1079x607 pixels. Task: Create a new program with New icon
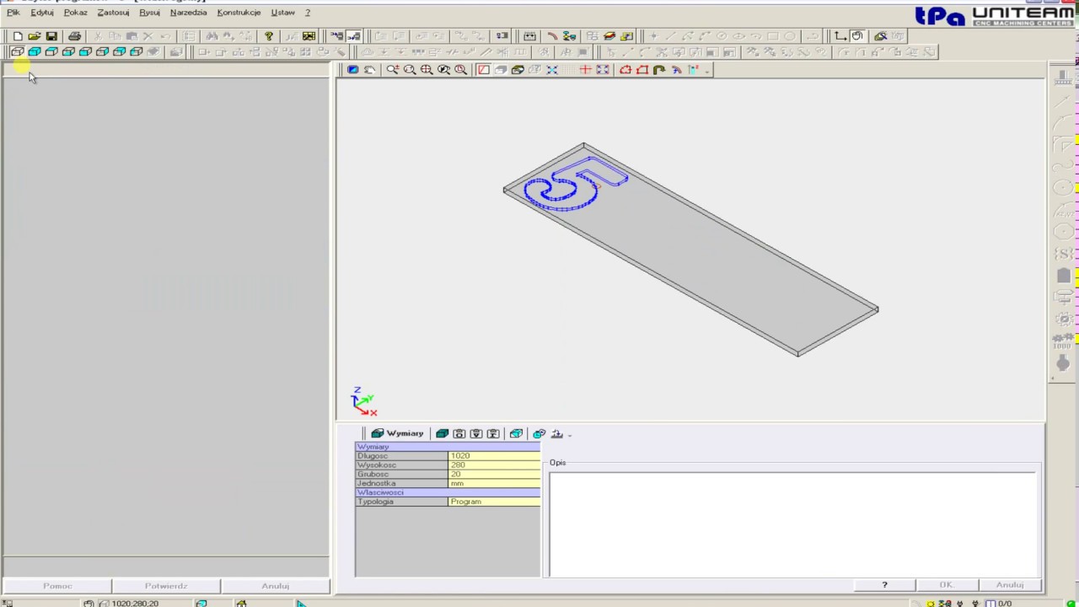[x=17, y=36]
